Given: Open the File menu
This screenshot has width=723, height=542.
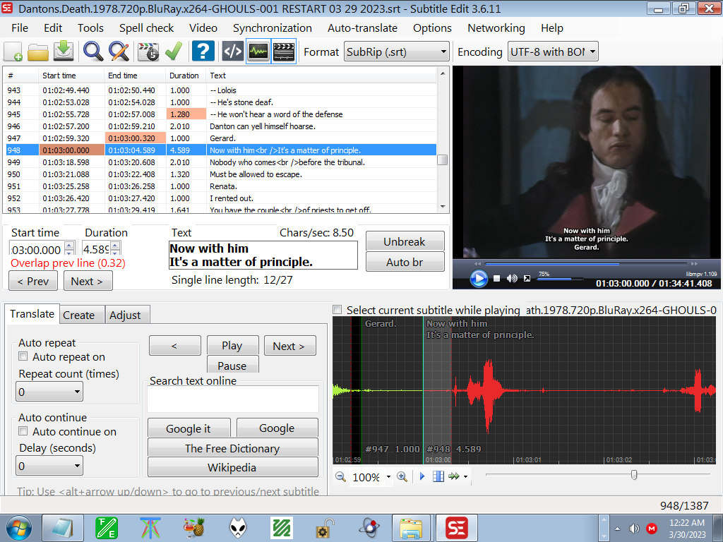Looking at the screenshot, I should pyautogui.click(x=20, y=28).
